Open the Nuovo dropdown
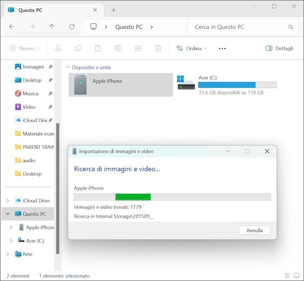 pyautogui.click(x=24, y=48)
